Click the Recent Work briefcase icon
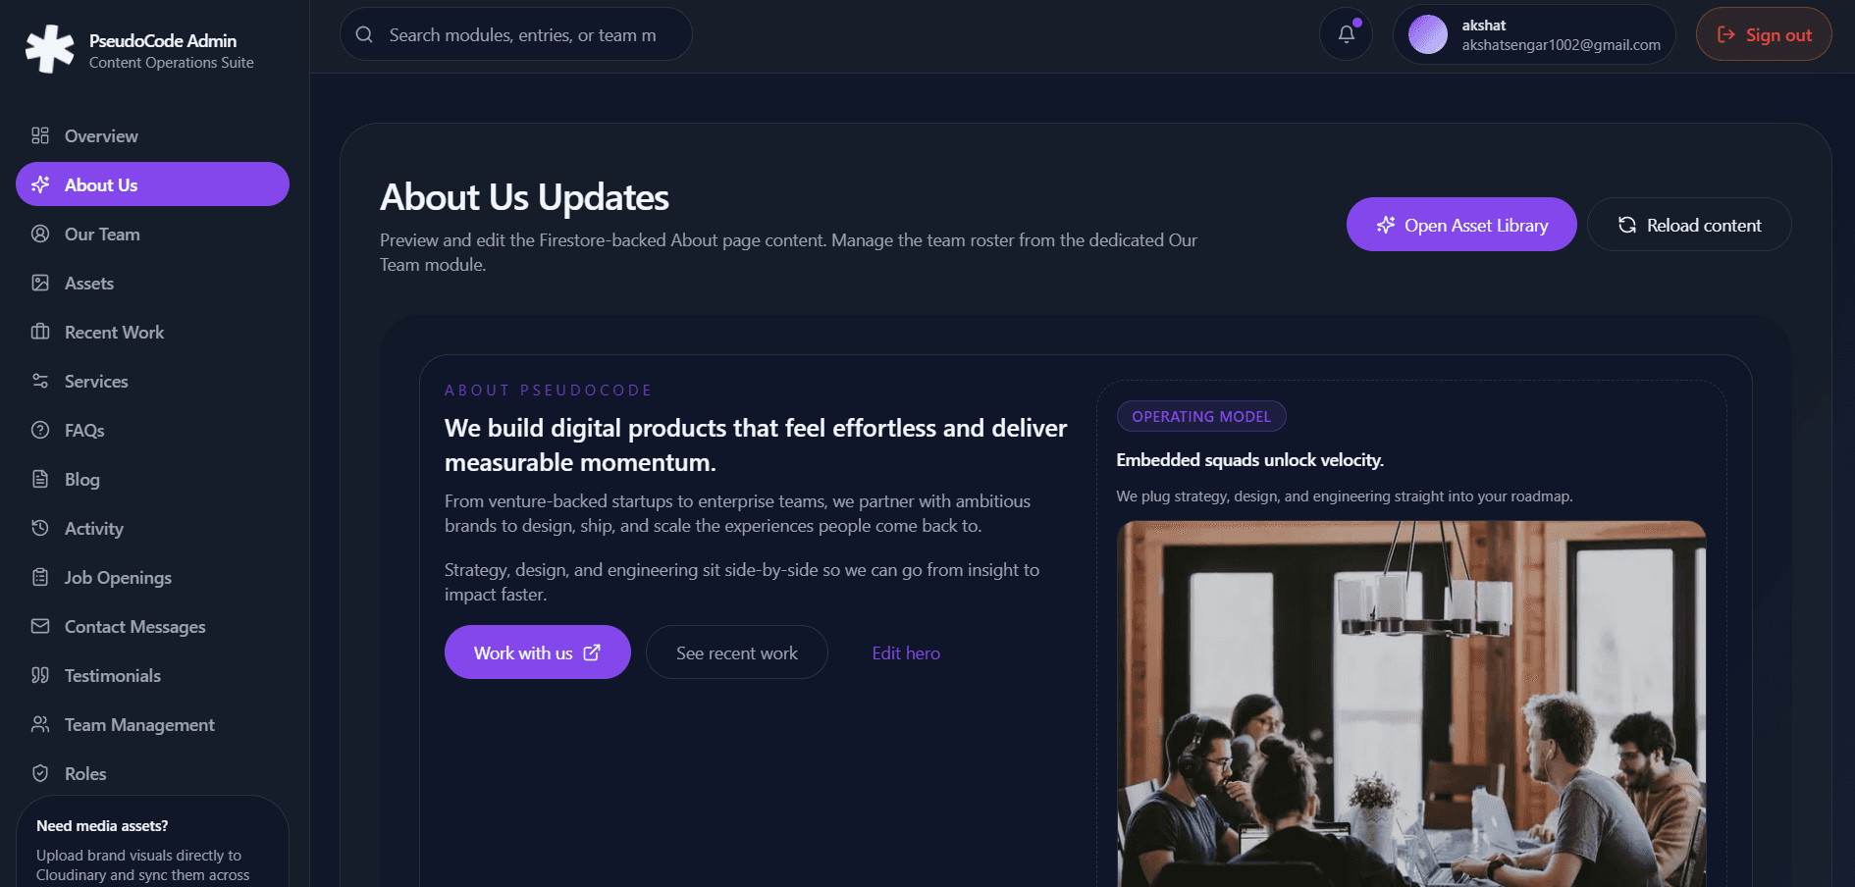This screenshot has width=1855, height=887. [x=40, y=332]
